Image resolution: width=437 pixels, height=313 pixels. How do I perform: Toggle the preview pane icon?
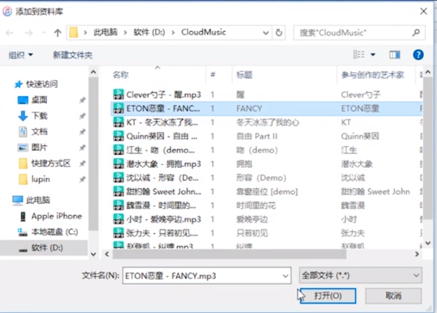(395, 54)
